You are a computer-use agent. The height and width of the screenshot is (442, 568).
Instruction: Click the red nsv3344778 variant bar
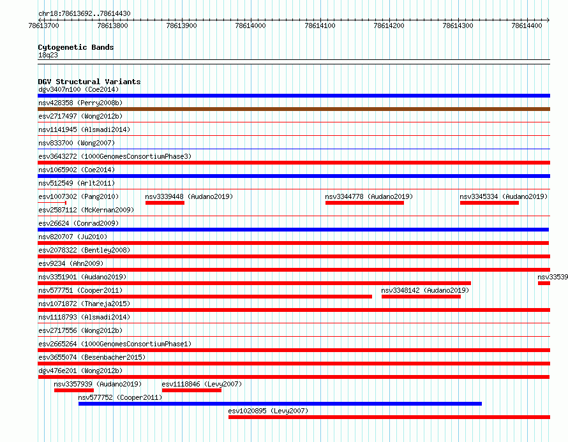[364, 203]
